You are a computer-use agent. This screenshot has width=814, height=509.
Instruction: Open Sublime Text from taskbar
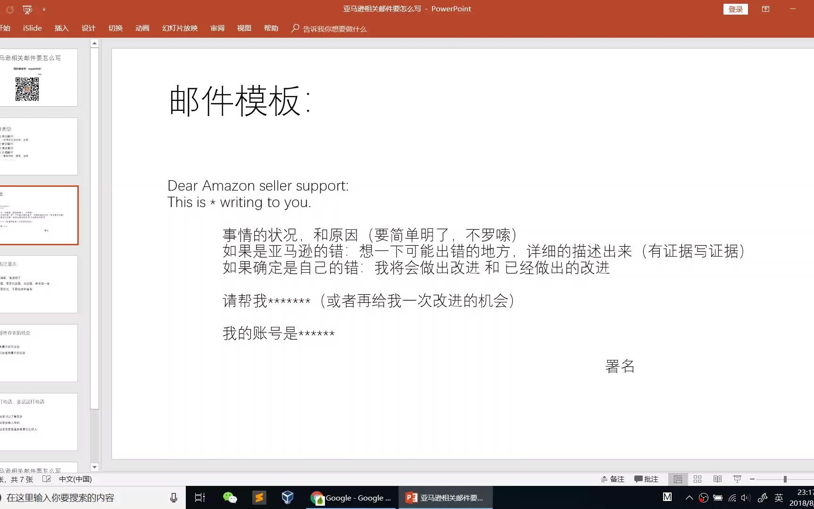pos(259,498)
